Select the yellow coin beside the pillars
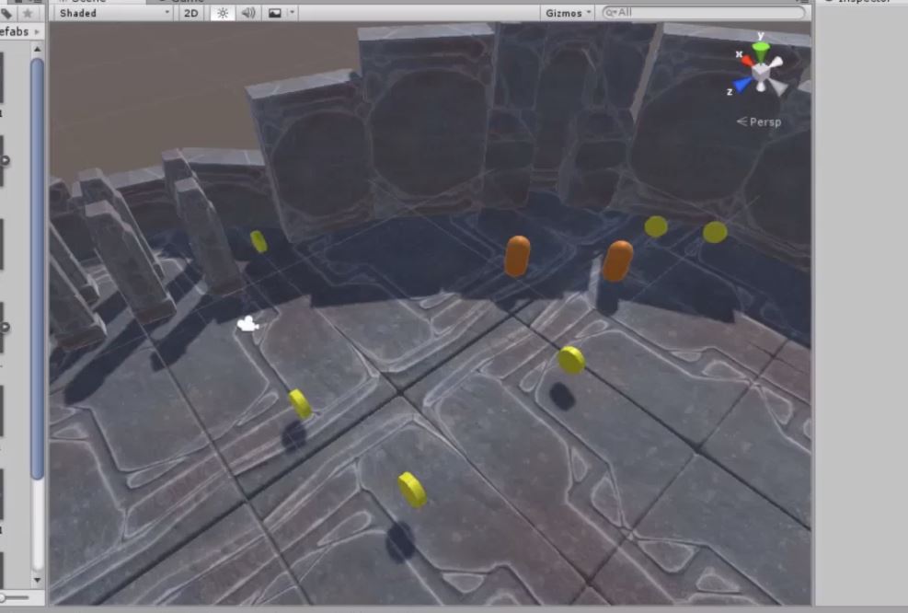908x613 pixels. [259, 241]
